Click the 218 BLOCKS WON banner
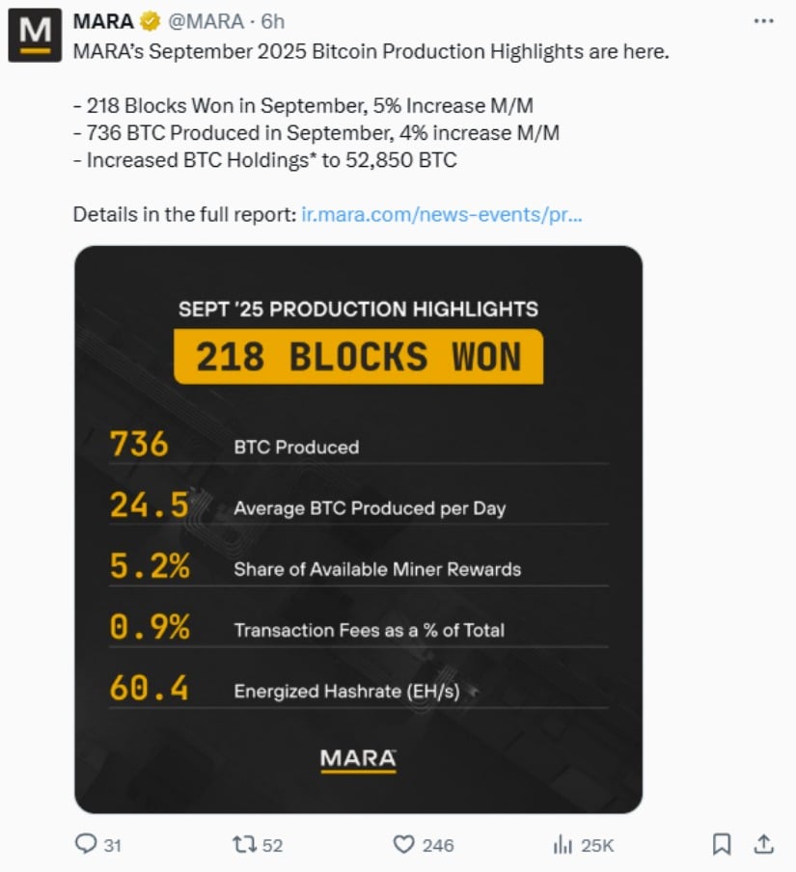 pyautogui.click(x=358, y=357)
